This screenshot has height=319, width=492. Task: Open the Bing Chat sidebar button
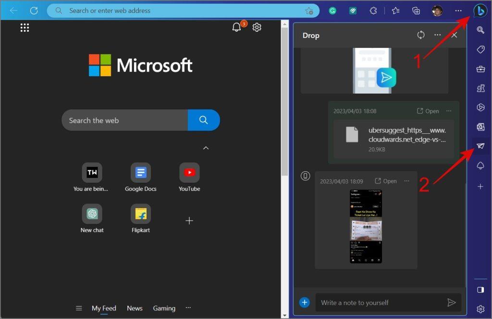[x=480, y=11]
